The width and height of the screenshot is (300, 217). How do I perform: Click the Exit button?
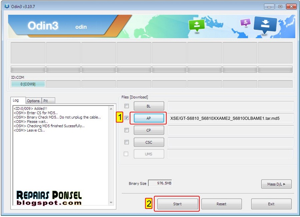(x=271, y=204)
